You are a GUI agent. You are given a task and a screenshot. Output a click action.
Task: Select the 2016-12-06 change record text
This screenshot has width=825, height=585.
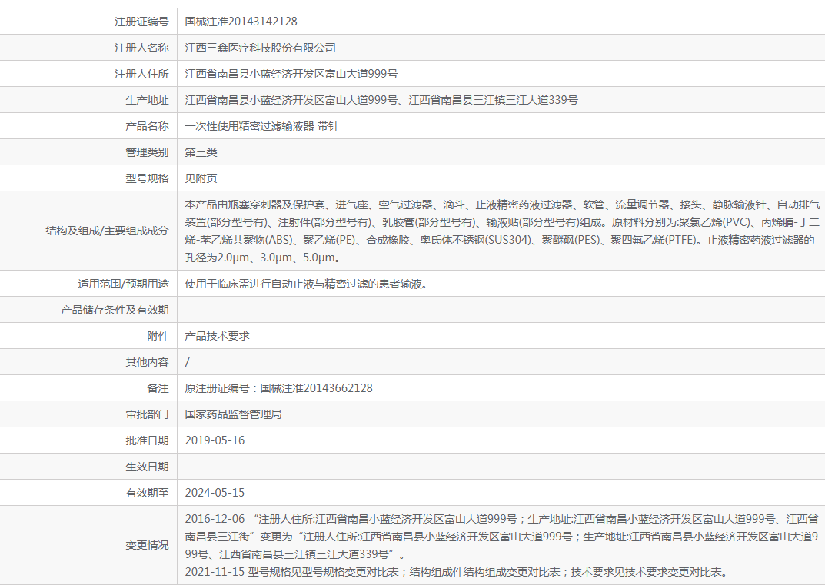coord(502,537)
